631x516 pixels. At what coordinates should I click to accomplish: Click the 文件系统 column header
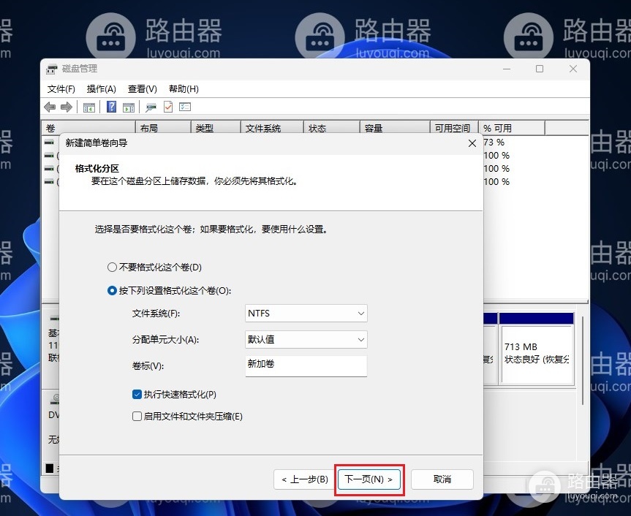(272, 128)
